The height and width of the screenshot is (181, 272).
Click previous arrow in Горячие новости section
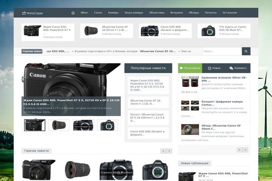coord(163,151)
